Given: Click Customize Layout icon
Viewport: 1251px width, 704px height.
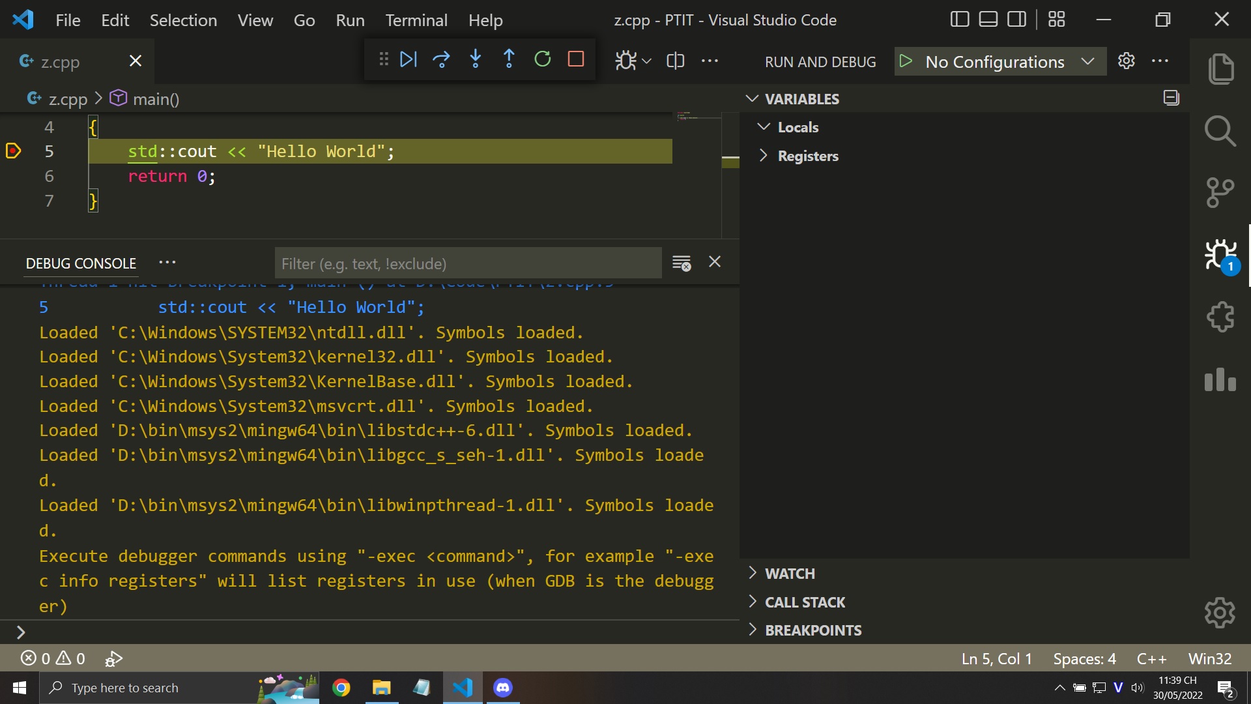Looking at the screenshot, I should (1057, 20).
